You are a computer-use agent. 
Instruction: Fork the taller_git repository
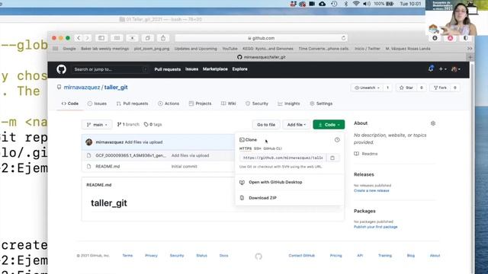(440, 88)
